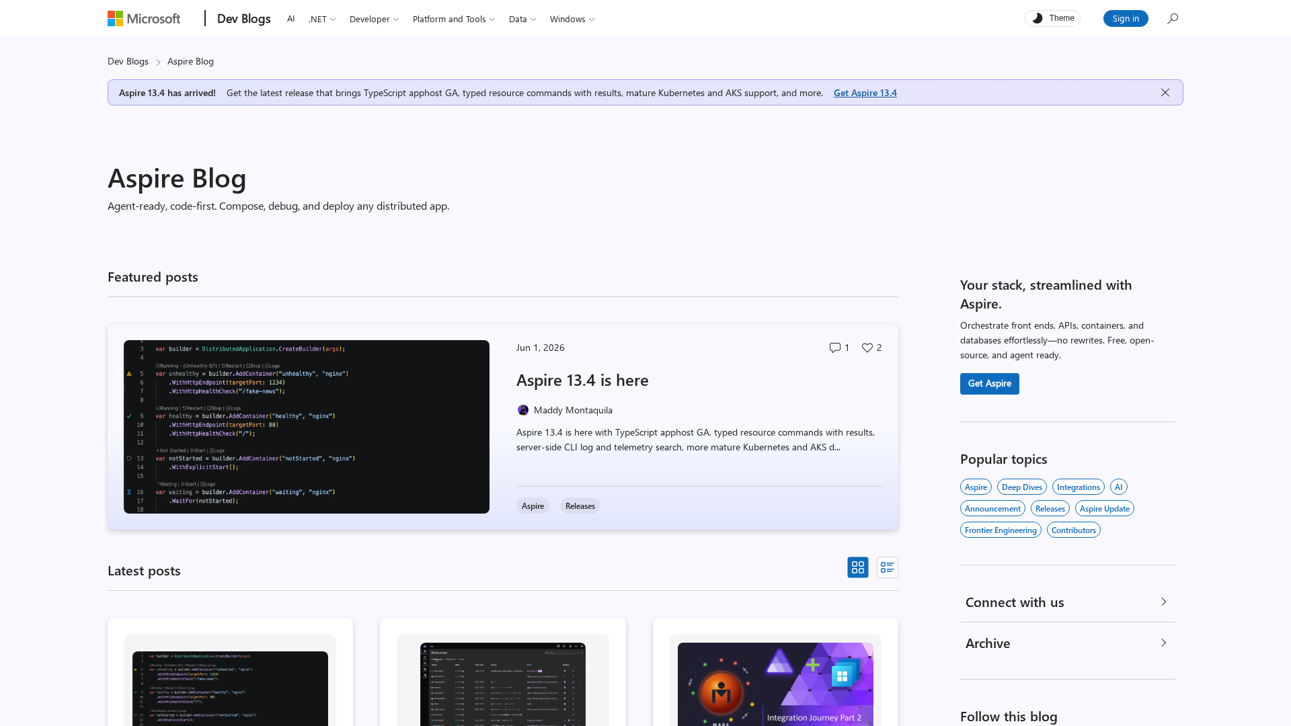Select the Aspire Update topic

[1104, 508]
